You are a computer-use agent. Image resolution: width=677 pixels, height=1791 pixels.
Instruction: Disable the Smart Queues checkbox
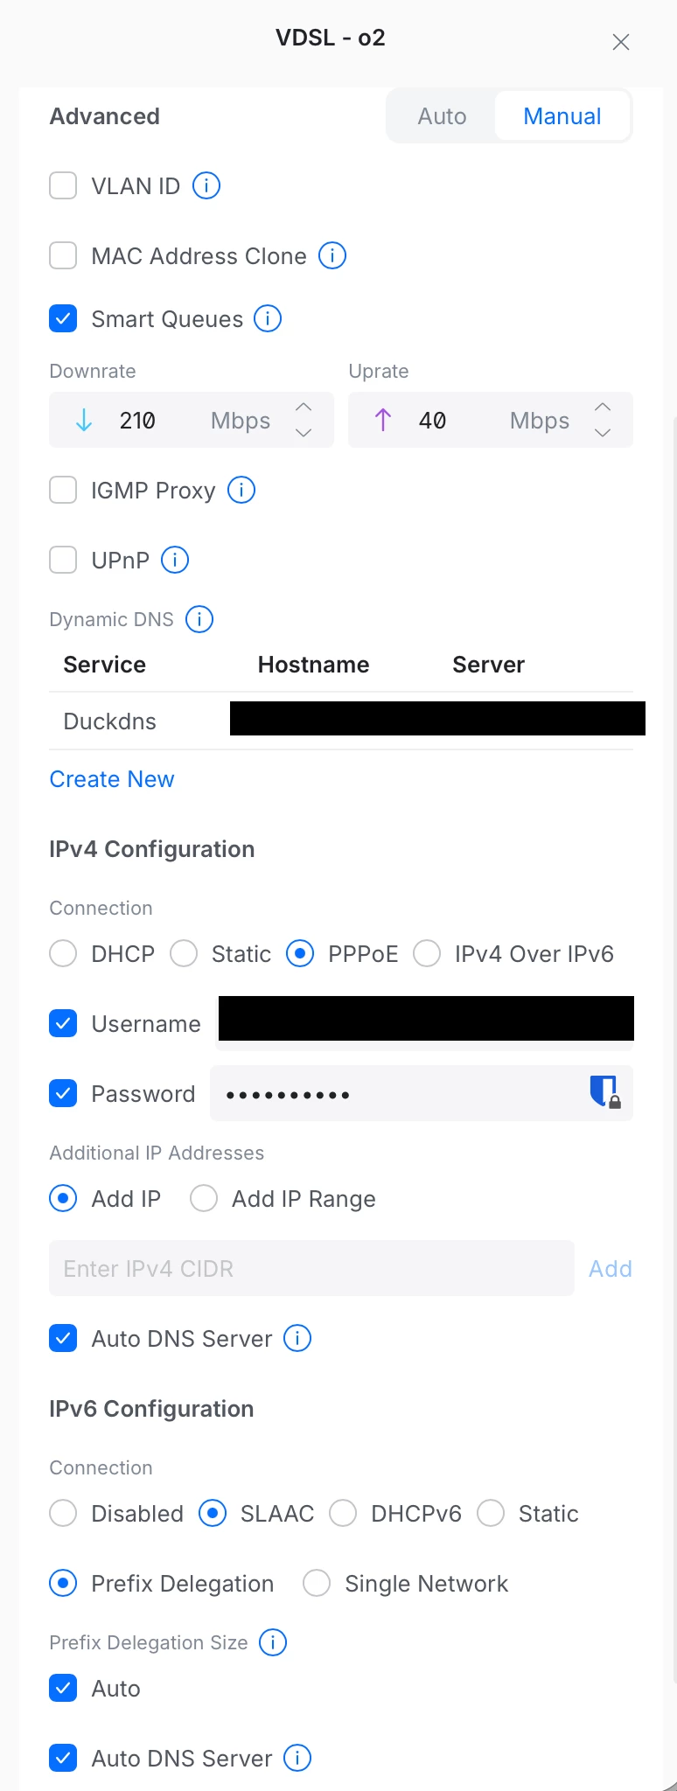[x=63, y=318]
